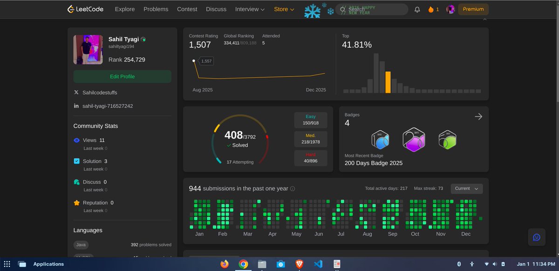Open the X (Twitter) profile icon

(76, 93)
